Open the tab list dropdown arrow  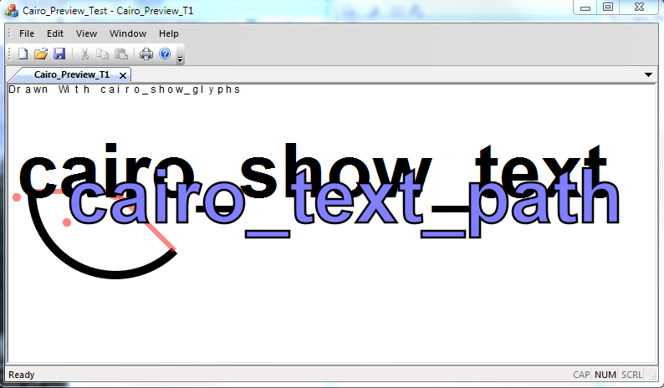click(x=648, y=74)
